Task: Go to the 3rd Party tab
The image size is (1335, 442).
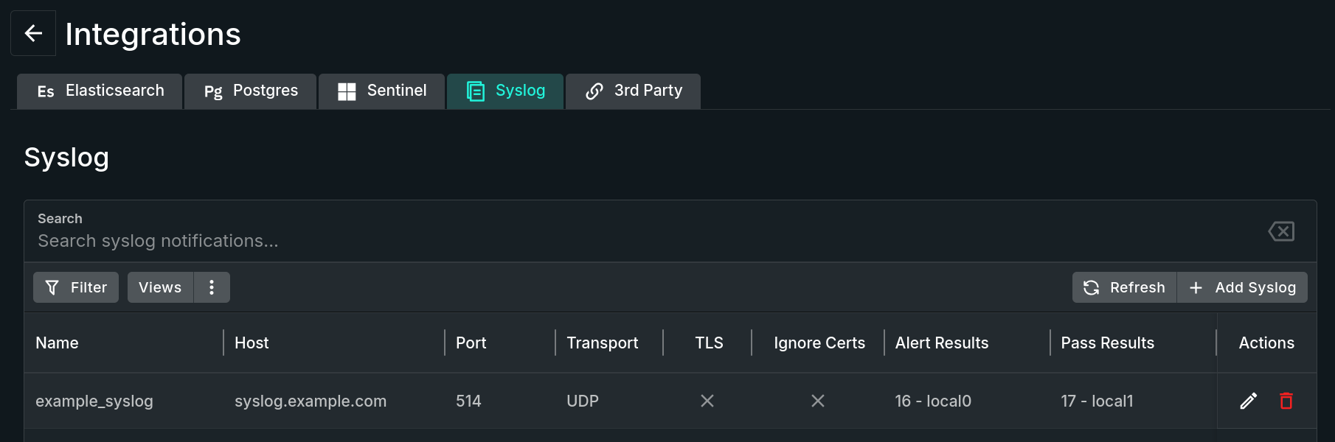Action: (634, 91)
